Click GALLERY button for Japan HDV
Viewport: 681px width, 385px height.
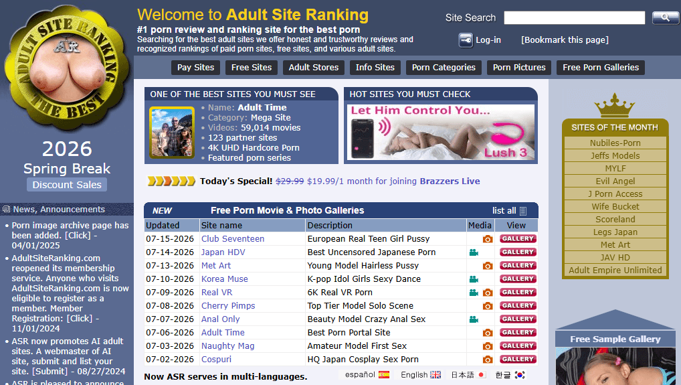518,252
